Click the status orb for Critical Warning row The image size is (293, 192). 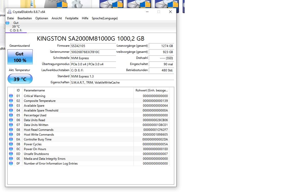pyautogui.click(x=11, y=96)
